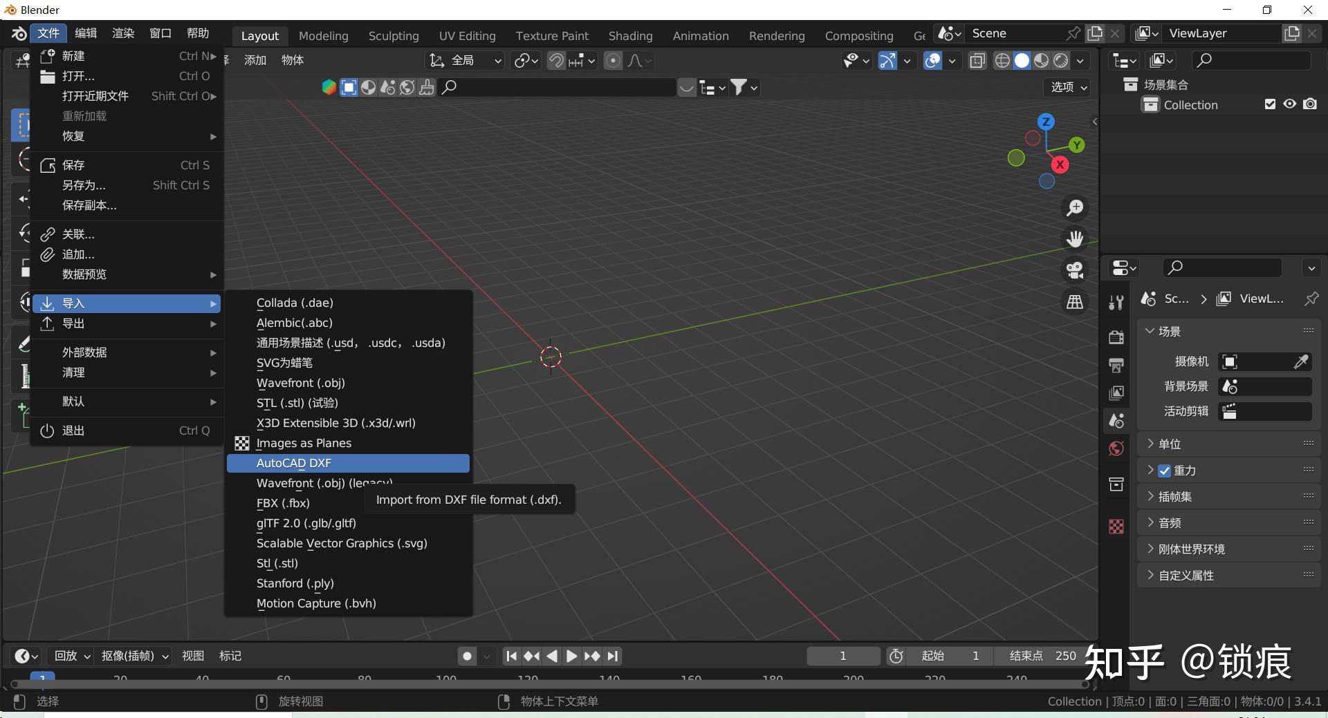Switch to the Shading workspace tab
The width and height of the screenshot is (1328, 718).
pyautogui.click(x=630, y=35)
